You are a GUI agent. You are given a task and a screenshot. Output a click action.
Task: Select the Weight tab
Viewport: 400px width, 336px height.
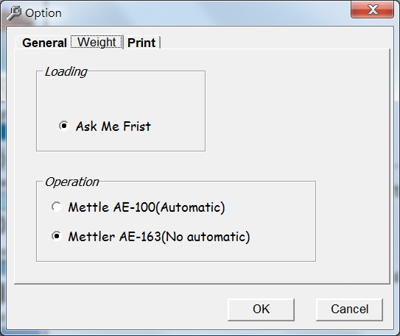97,42
